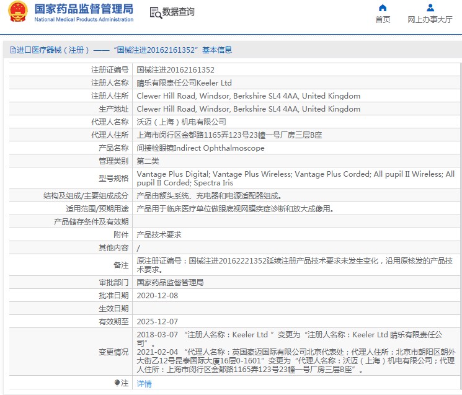Click 产品由额头系统、充电器 composition text
462x395 pixels.
point(210,195)
